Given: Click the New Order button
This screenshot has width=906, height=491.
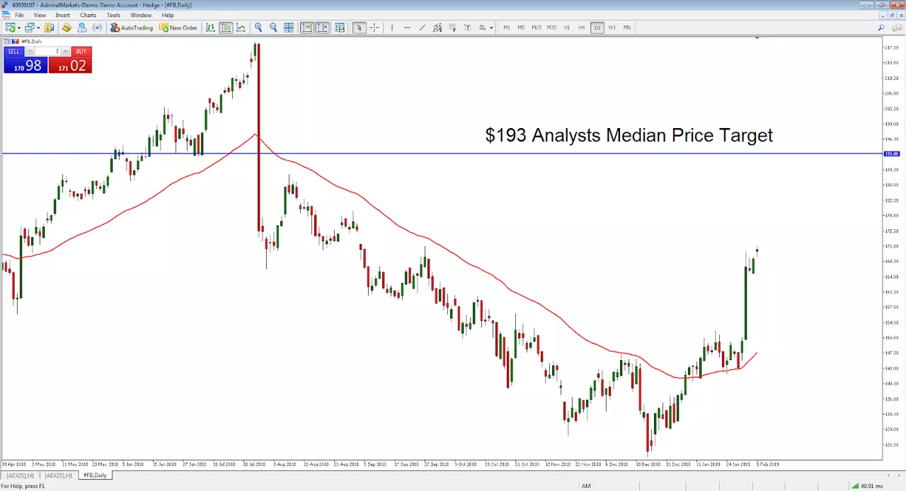Looking at the screenshot, I should 178,28.
